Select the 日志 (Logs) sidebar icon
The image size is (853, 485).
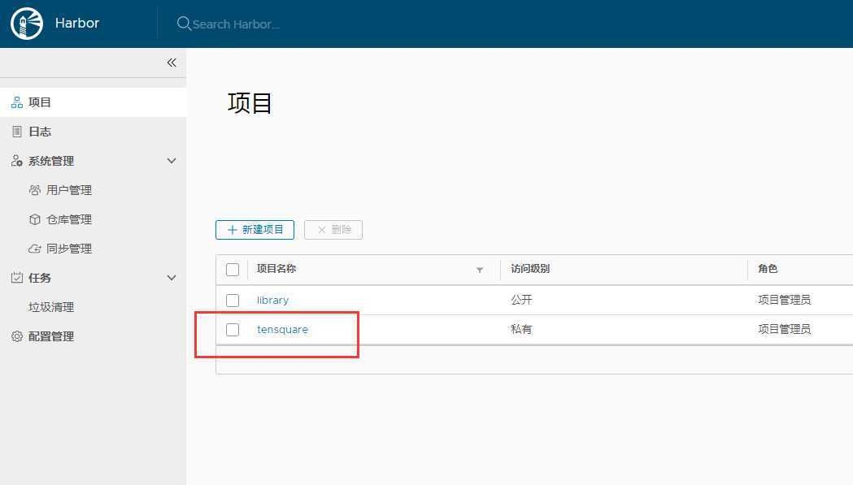tap(16, 131)
